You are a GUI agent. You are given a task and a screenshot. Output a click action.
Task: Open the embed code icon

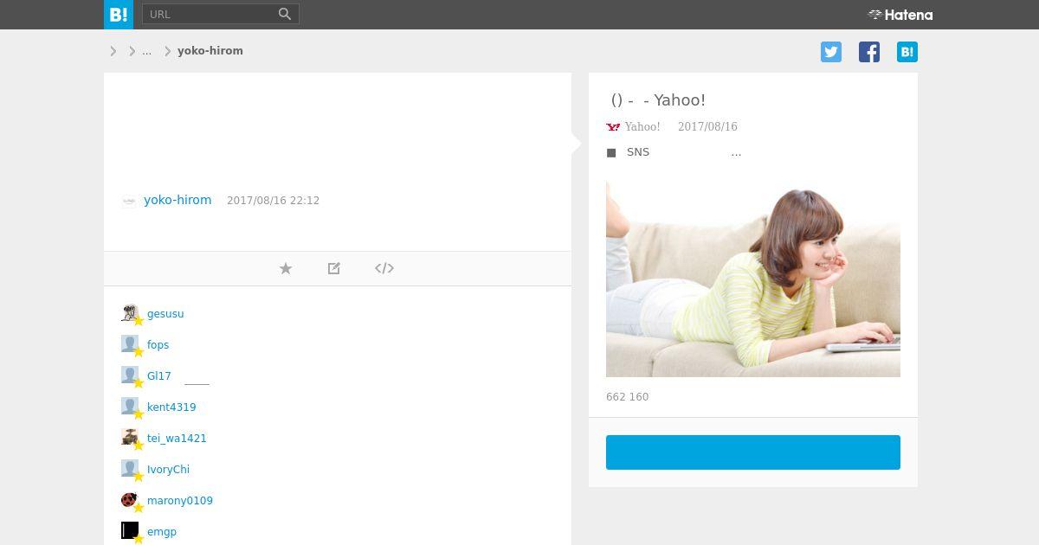coord(384,268)
